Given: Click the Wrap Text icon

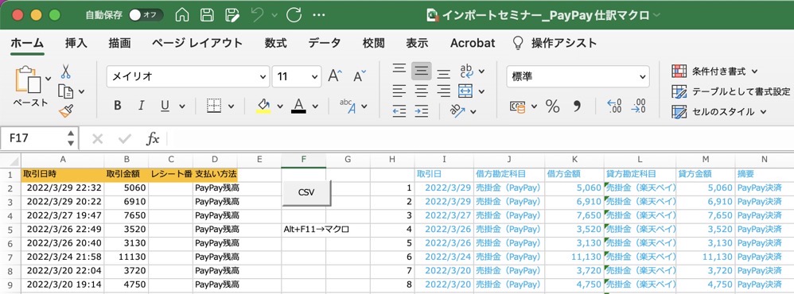Looking at the screenshot, I should click(x=466, y=72).
